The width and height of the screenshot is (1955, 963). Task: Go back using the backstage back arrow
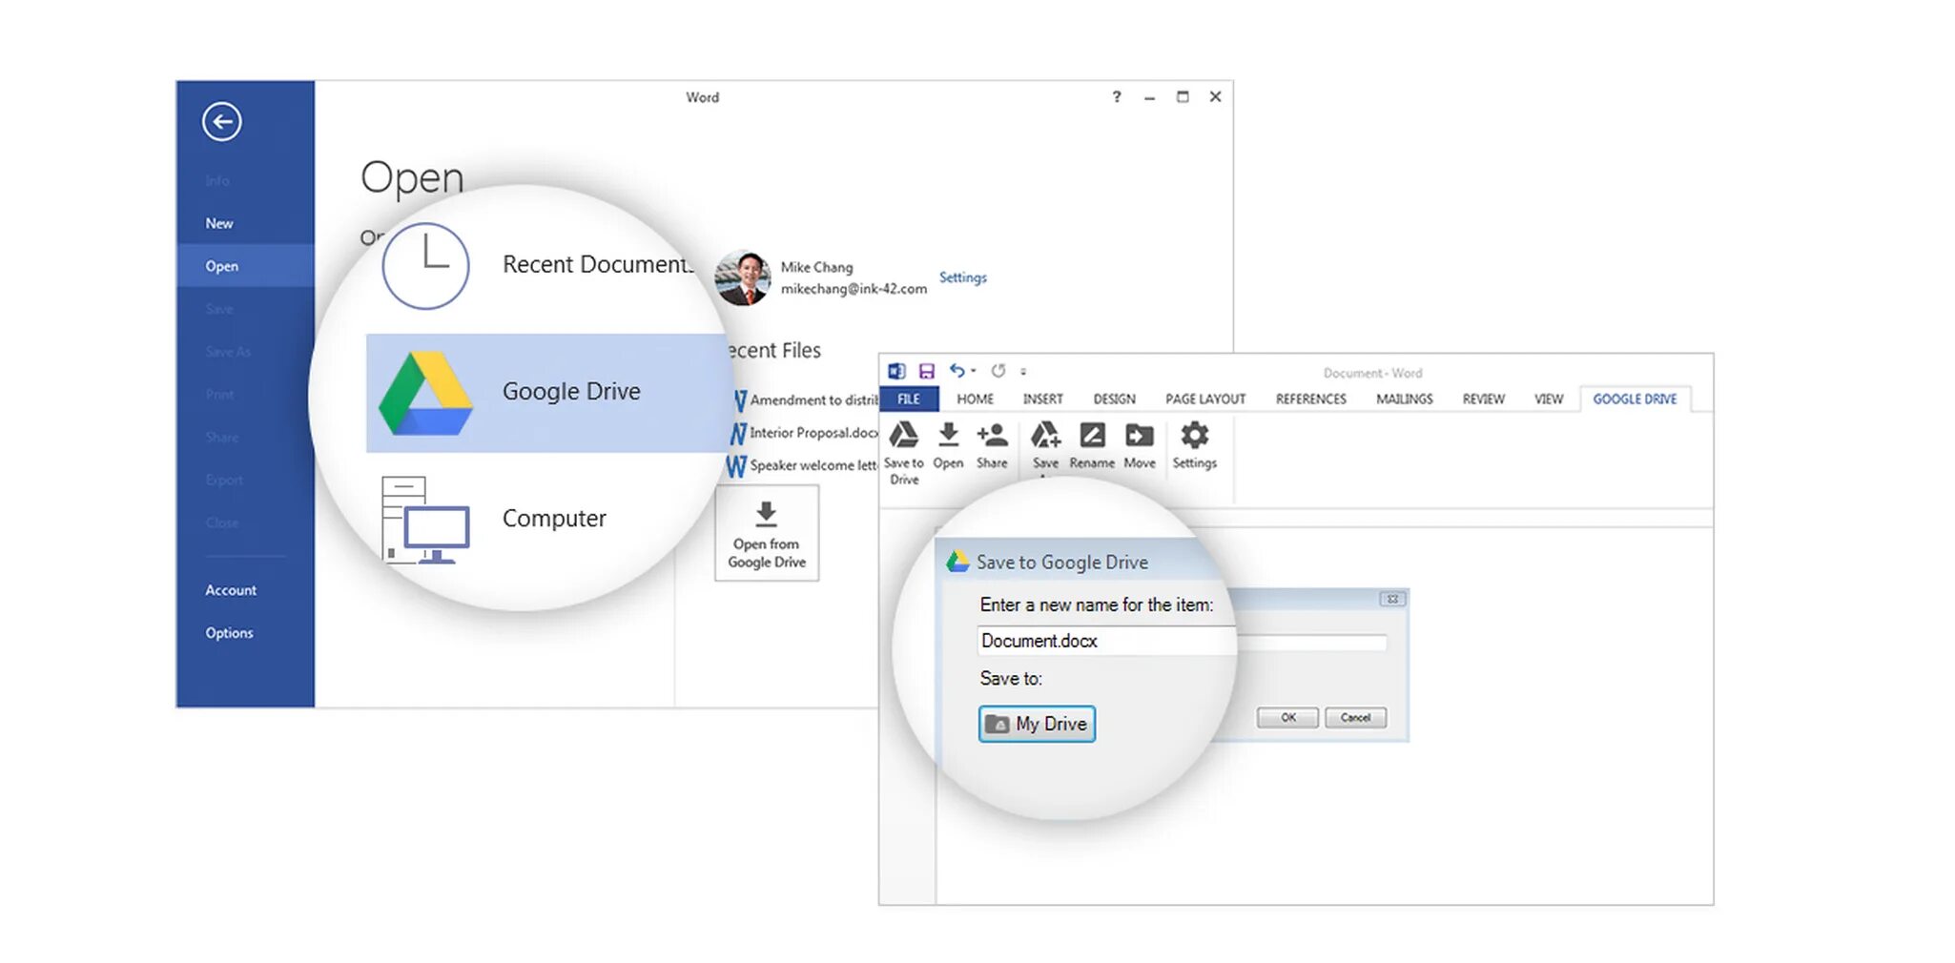(221, 121)
